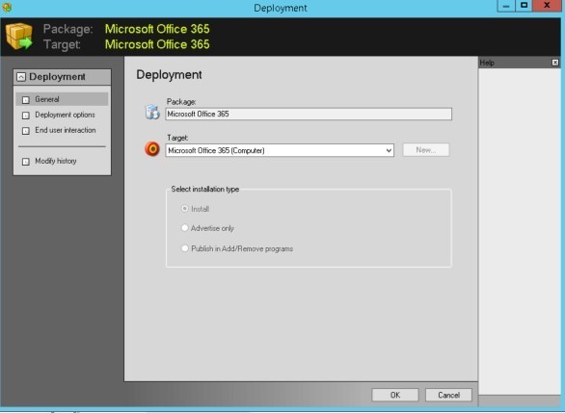Click the Cancel button

pyautogui.click(x=448, y=395)
